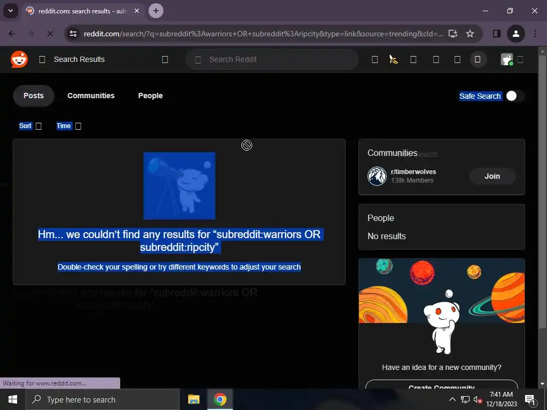Open the Chrome three-dot menu
Viewport: 547px width, 410px height.
pyautogui.click(x=535, y=34)
